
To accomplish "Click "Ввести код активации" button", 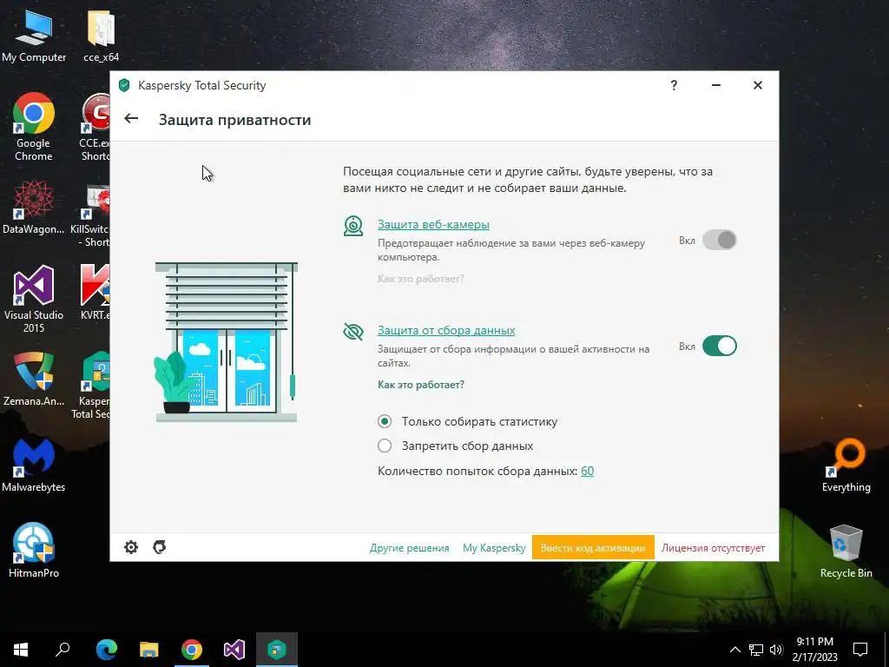I will point(593,548).
